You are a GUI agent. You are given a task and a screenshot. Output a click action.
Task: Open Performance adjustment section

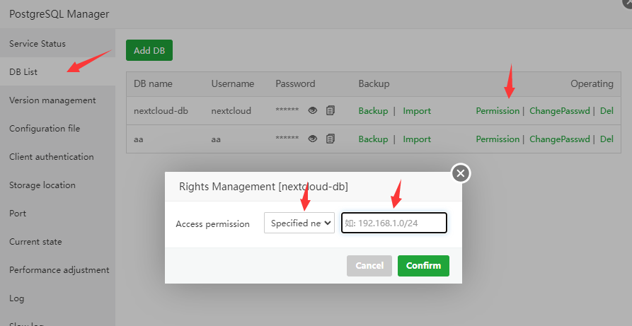click(59, 270)
